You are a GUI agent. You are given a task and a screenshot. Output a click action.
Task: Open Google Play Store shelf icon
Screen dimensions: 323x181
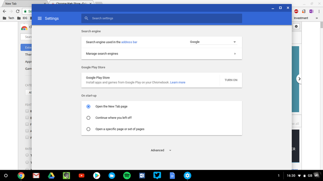(x=96, y=175)
